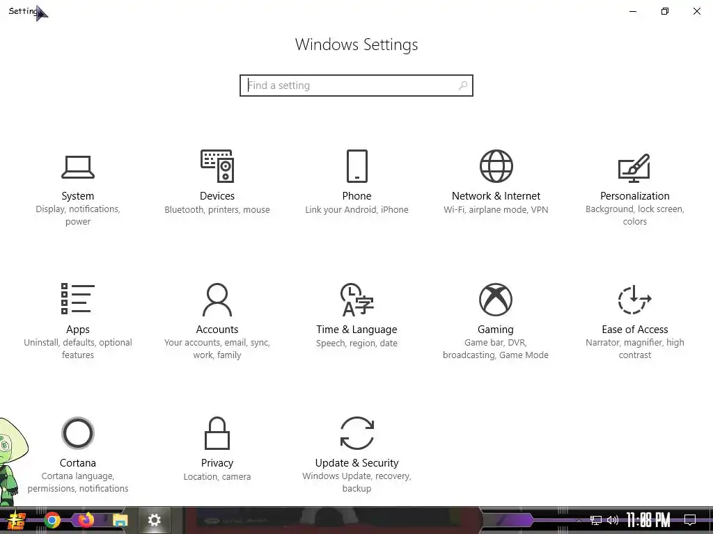This screenshot has width=713, height=534.
Task: Open Personalization monitor and brush icon
Action: pos(634,168)
